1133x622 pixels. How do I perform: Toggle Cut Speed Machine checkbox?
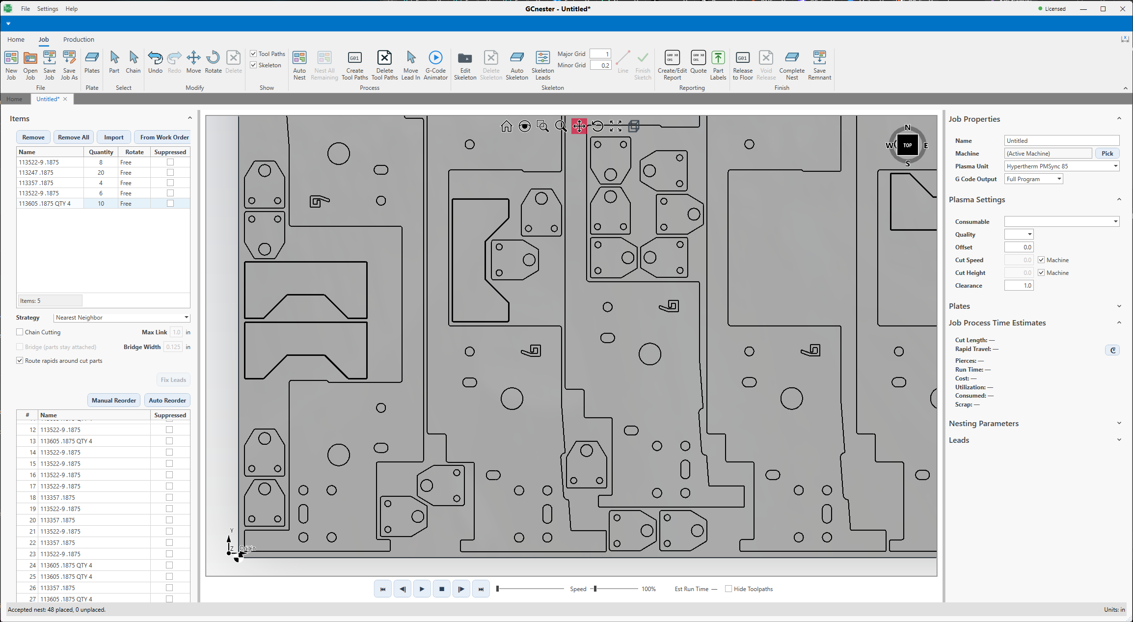click(1041, 260)
